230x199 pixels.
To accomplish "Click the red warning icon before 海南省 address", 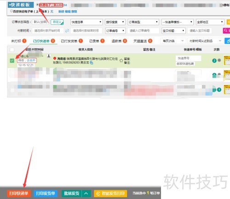I will [55, 58].
